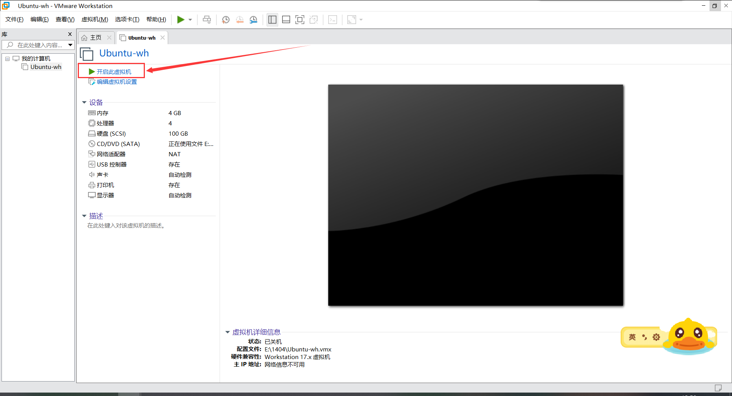Click the CD/DVD disc icon
Image resolution: width=732 pixels, height=396 pixels.
click(91, 144)
